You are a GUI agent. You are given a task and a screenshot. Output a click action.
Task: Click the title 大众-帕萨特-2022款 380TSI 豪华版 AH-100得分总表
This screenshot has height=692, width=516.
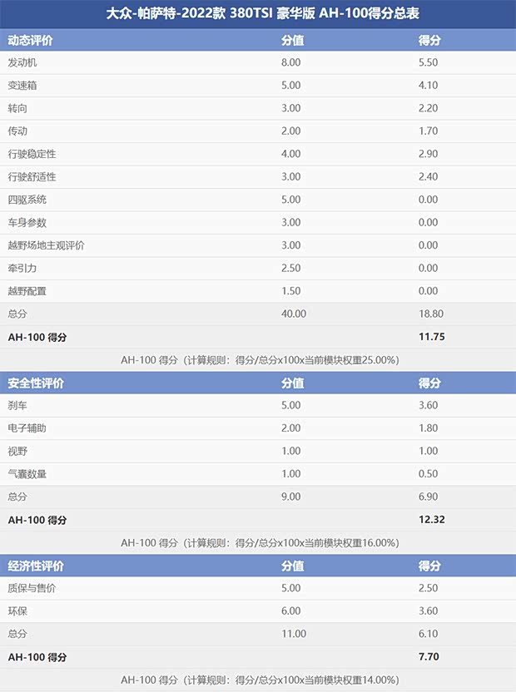(x=262, y=13)
